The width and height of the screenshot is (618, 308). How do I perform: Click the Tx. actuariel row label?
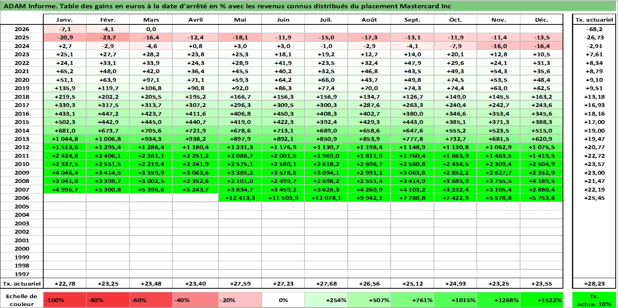coord(22,284)
